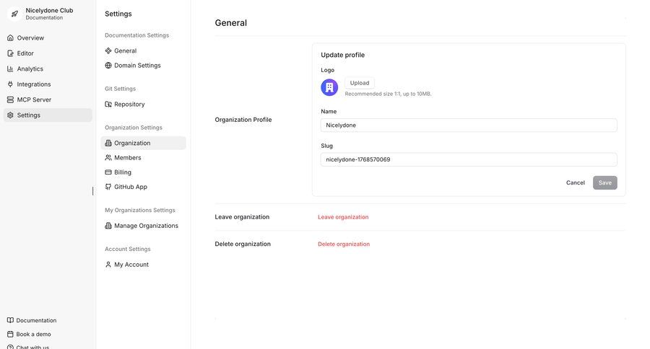Open the GitHub App settings
Screen dimensions: 650x349
pos(130,187)
